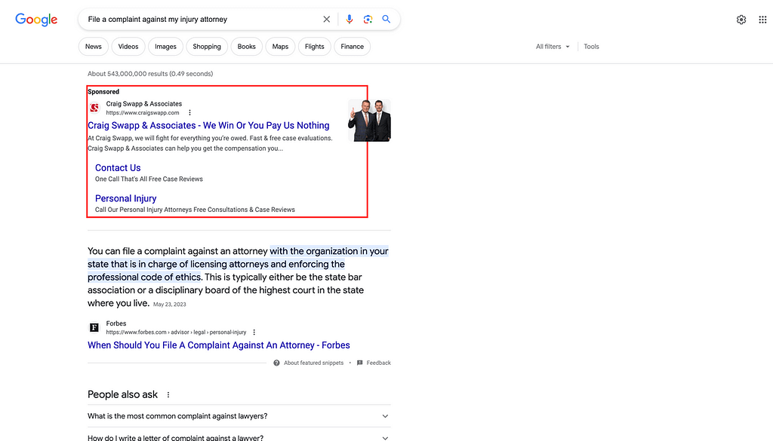Switch to Finance results
Image resolution: width=773 pixels, height=441 pixels.
click(352, 46)
